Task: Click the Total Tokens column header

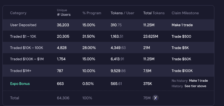Action: pyautogui.click(x=154, y=13)
